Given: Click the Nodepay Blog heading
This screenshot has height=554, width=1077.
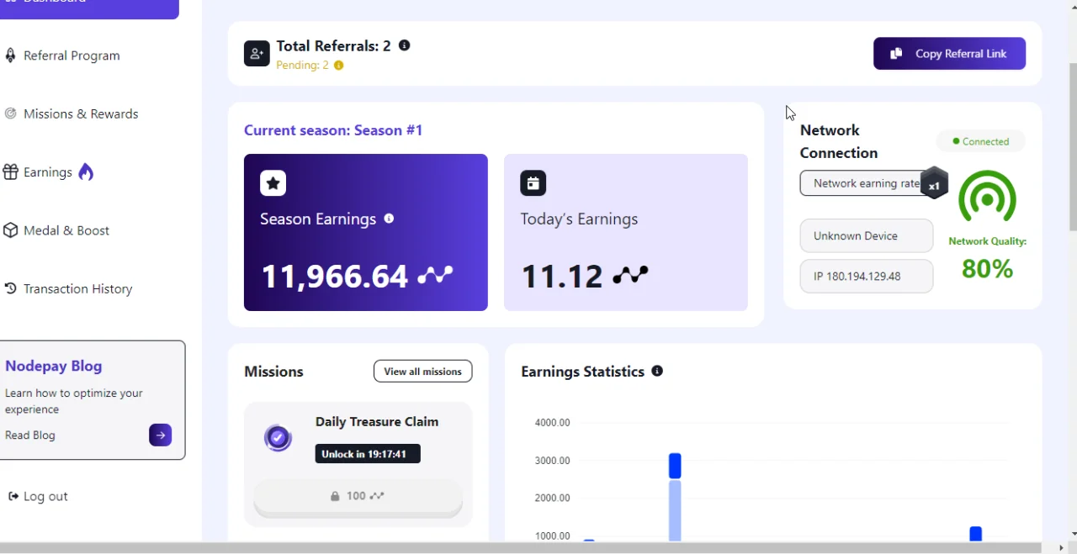Looking at the screenshot, I should tap(54, 367).
